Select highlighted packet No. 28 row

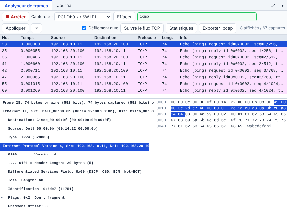143,44
